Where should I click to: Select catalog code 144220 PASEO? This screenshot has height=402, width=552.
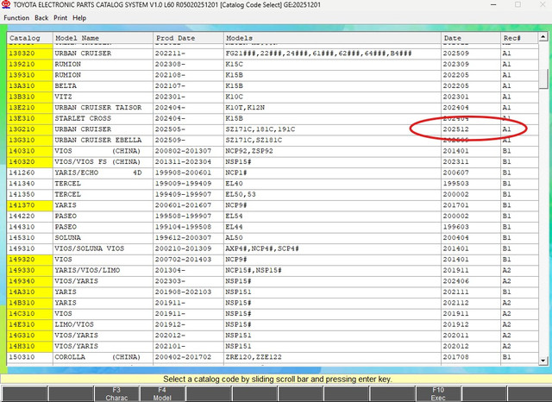(29, 217)
